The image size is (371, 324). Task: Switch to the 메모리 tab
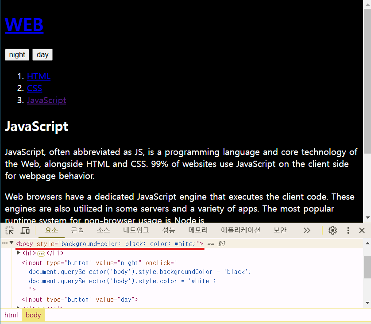tap(198, 230)
